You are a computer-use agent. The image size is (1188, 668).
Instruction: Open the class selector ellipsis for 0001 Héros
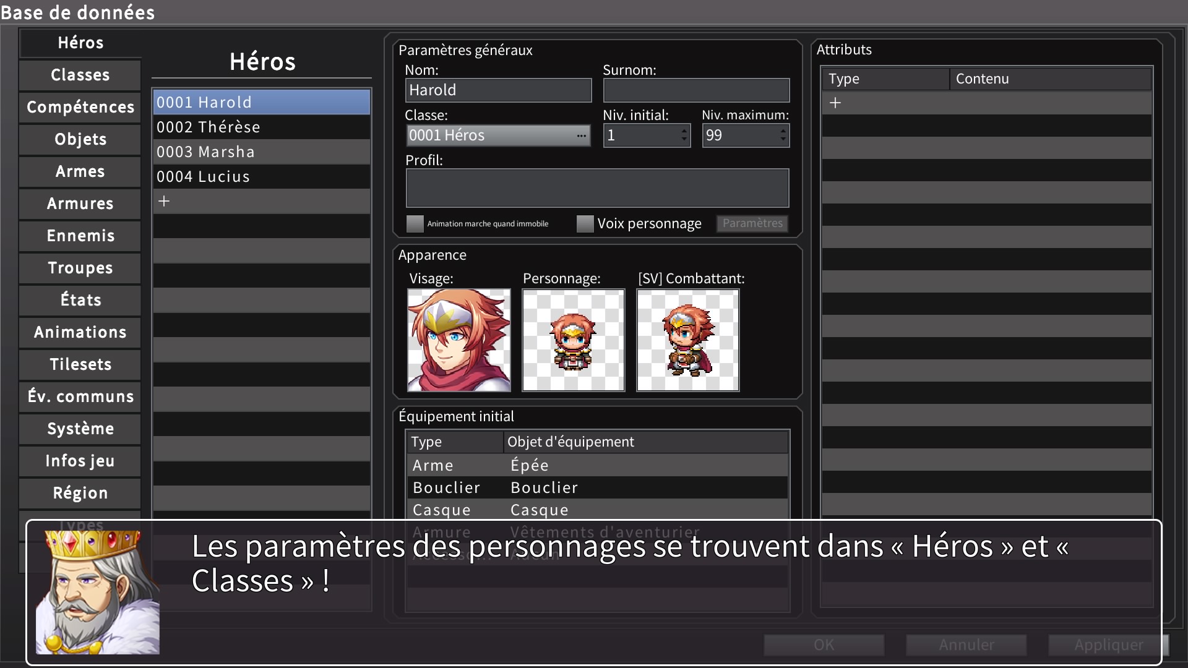click(x=581, y=135)
